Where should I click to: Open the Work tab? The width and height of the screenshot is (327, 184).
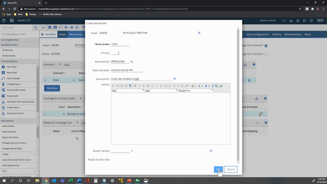(x=308, y=34)
